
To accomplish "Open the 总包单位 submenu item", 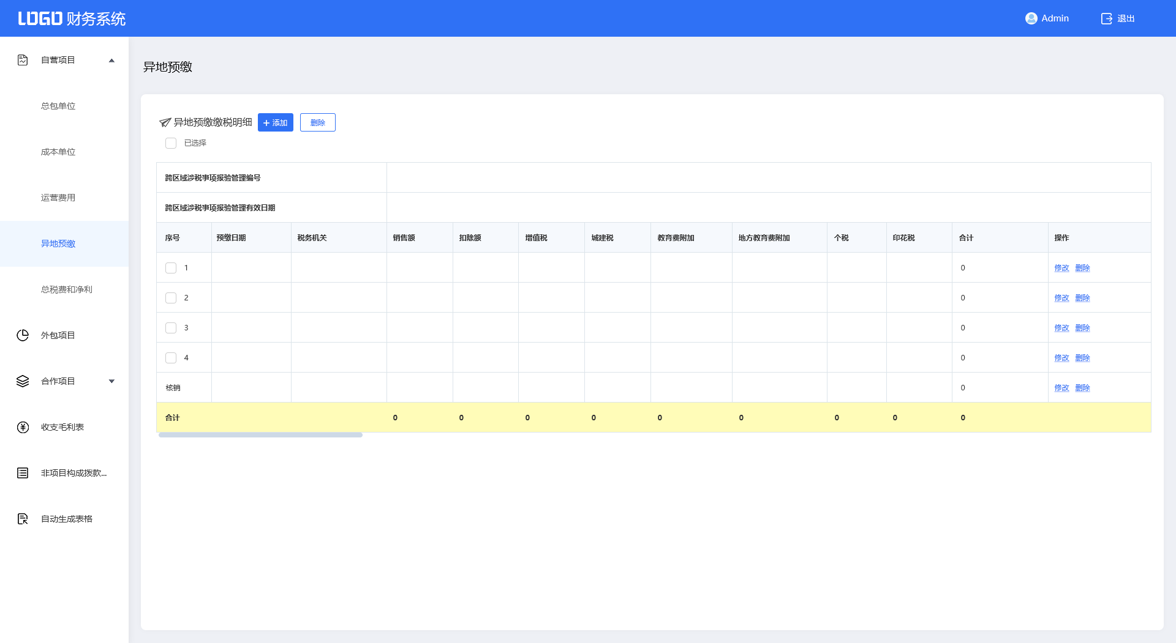I will [x=58, y=106].
